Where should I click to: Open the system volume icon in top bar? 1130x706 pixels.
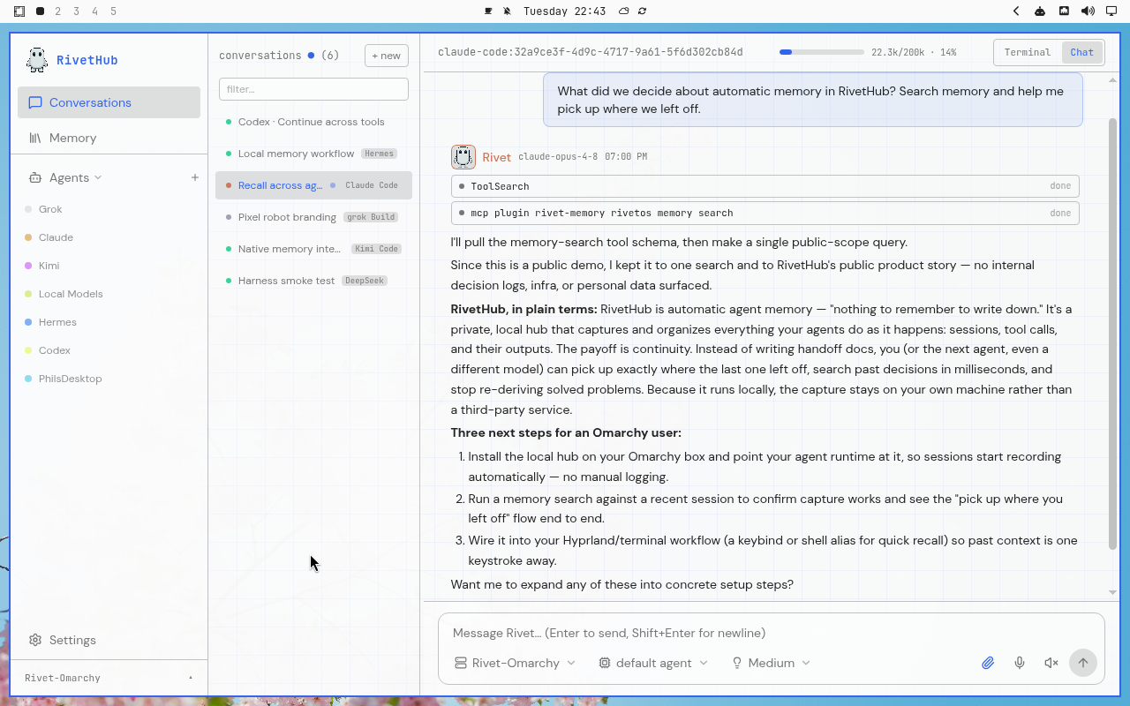pos(1088,11)
